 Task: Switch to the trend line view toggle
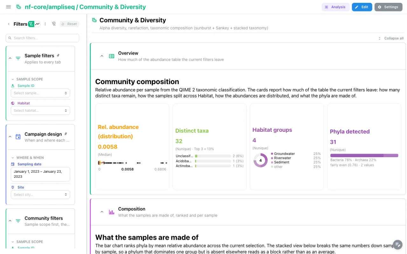point(37,24)
